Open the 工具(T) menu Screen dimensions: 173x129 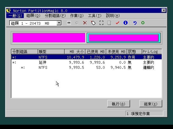pos(95,16)
